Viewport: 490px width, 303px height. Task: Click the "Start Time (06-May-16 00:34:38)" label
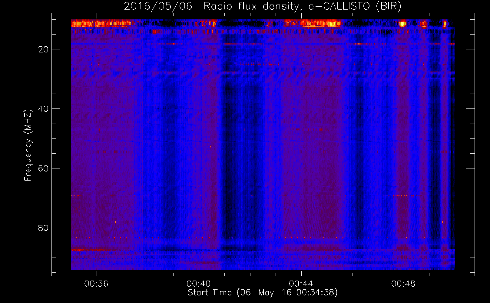[x=263, y=293]
